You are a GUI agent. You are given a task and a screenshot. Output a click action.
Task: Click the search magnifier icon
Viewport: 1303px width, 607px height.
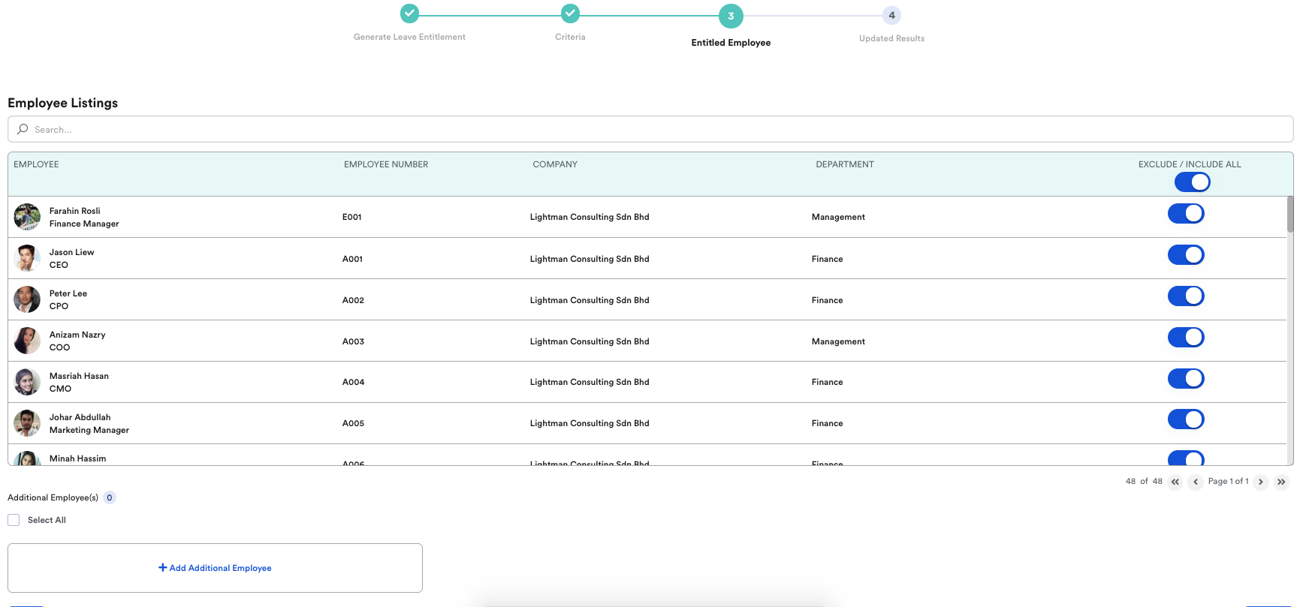click(x=23, y=129)
